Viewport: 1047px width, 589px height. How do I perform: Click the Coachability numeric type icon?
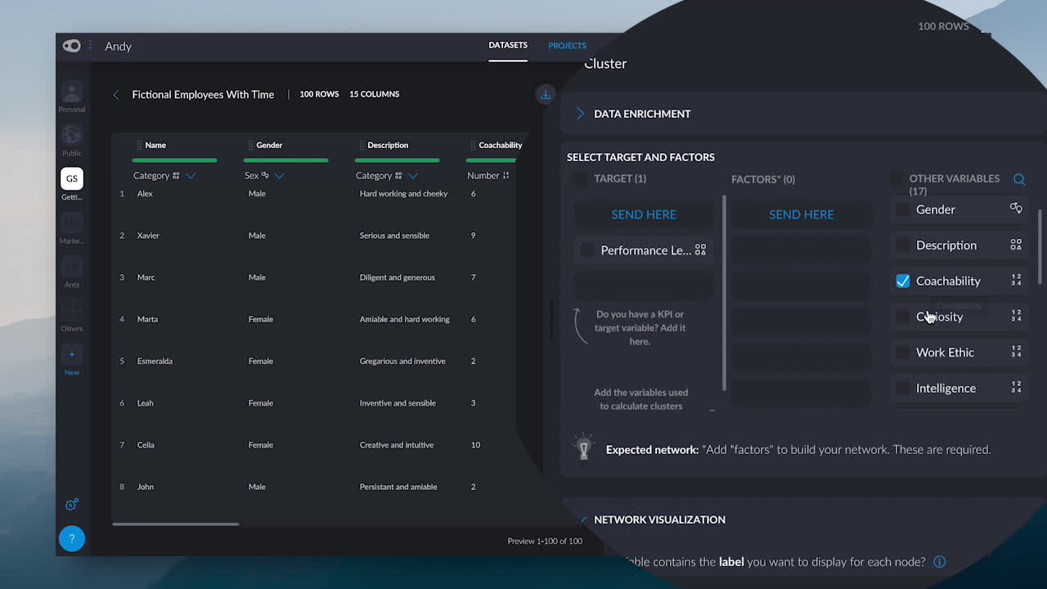[1016, 280]
